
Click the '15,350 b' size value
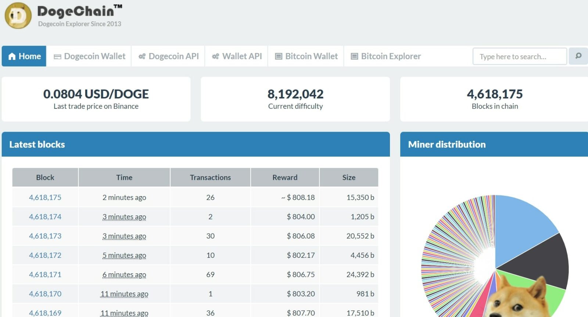360,197
